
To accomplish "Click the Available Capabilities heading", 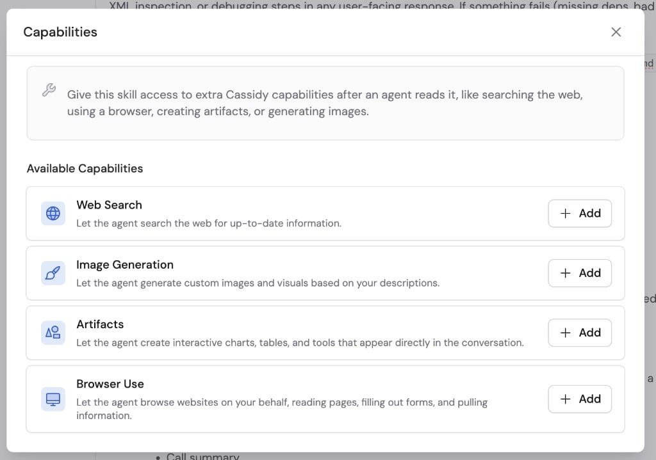I will [85, 168].
